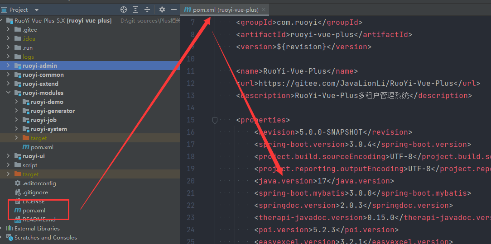Expand the ruoyi-extend module
This screenshot has height=244, width=491.
(x=9, y=84)
